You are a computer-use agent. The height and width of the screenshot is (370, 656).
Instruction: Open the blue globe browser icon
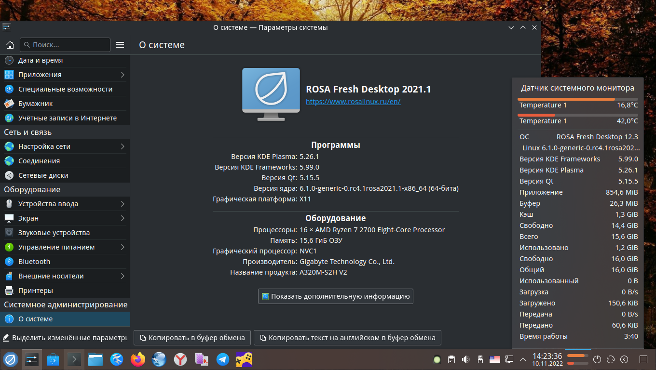[159, 359]
